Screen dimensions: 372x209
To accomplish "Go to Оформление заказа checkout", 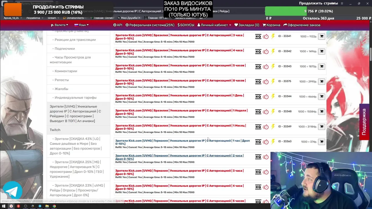I will pyautogui.click(x=302, y=25).
